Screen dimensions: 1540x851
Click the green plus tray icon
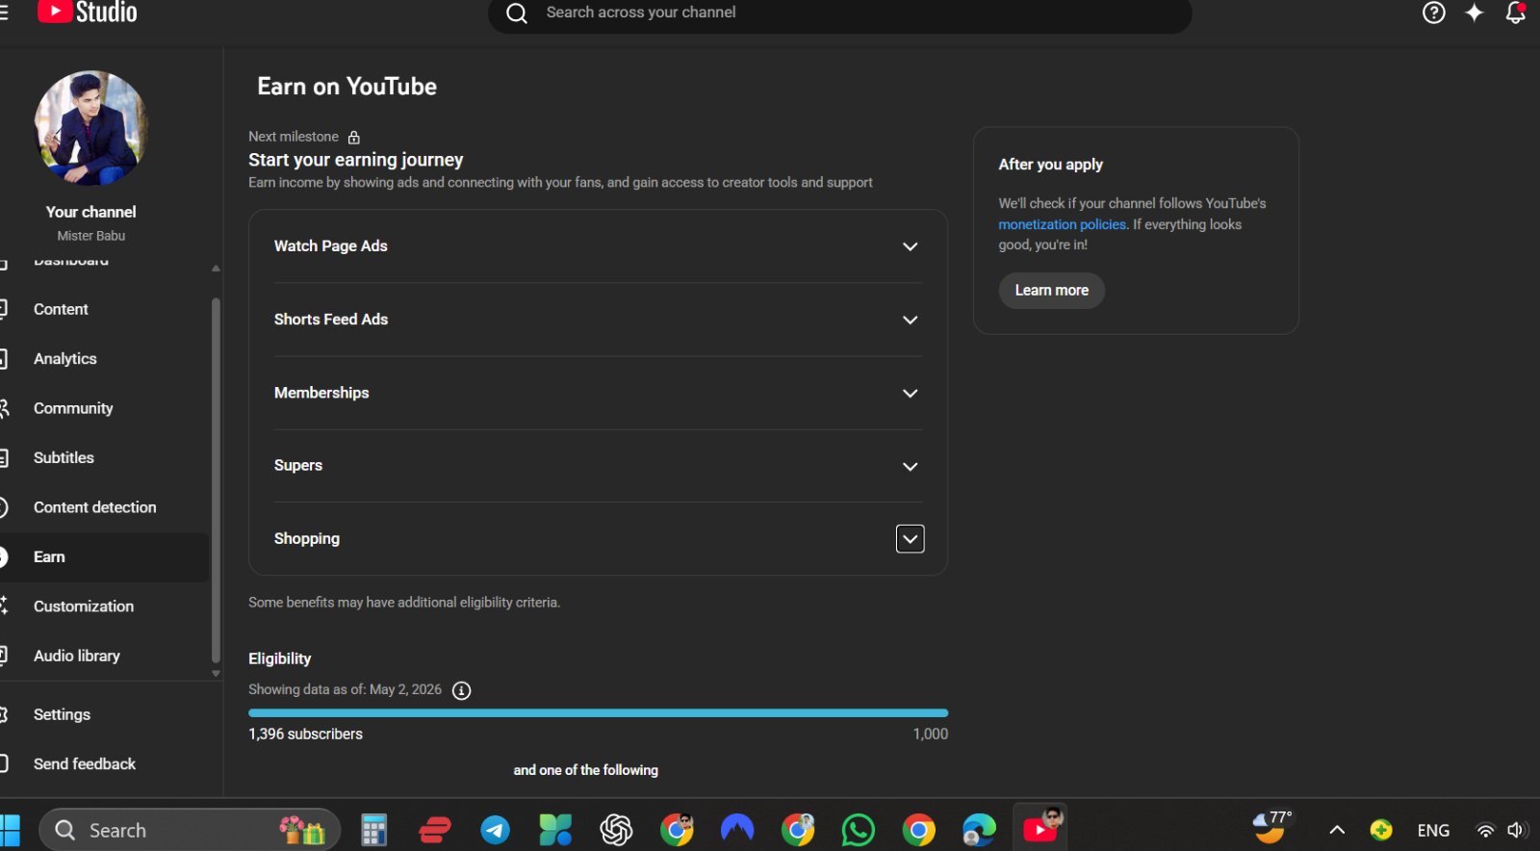point(1381,830)
